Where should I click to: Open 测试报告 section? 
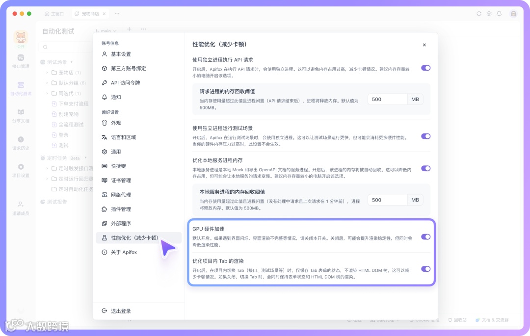tap(53, 202)
